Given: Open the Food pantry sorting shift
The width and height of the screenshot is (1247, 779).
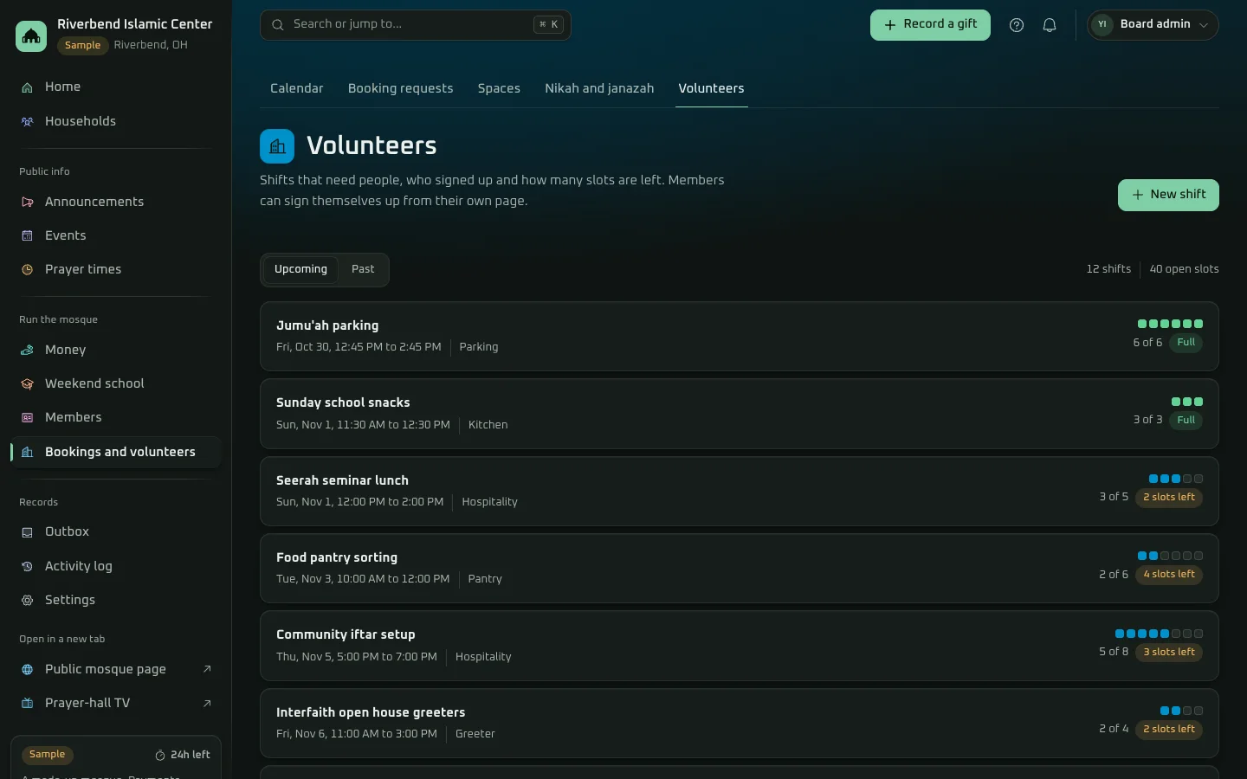Looking at the screenshot, I should 740,569.
